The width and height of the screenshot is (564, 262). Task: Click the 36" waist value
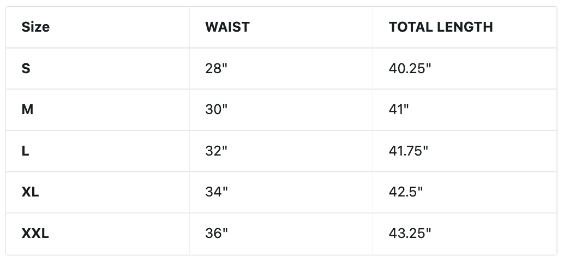[x=217, y=234]
